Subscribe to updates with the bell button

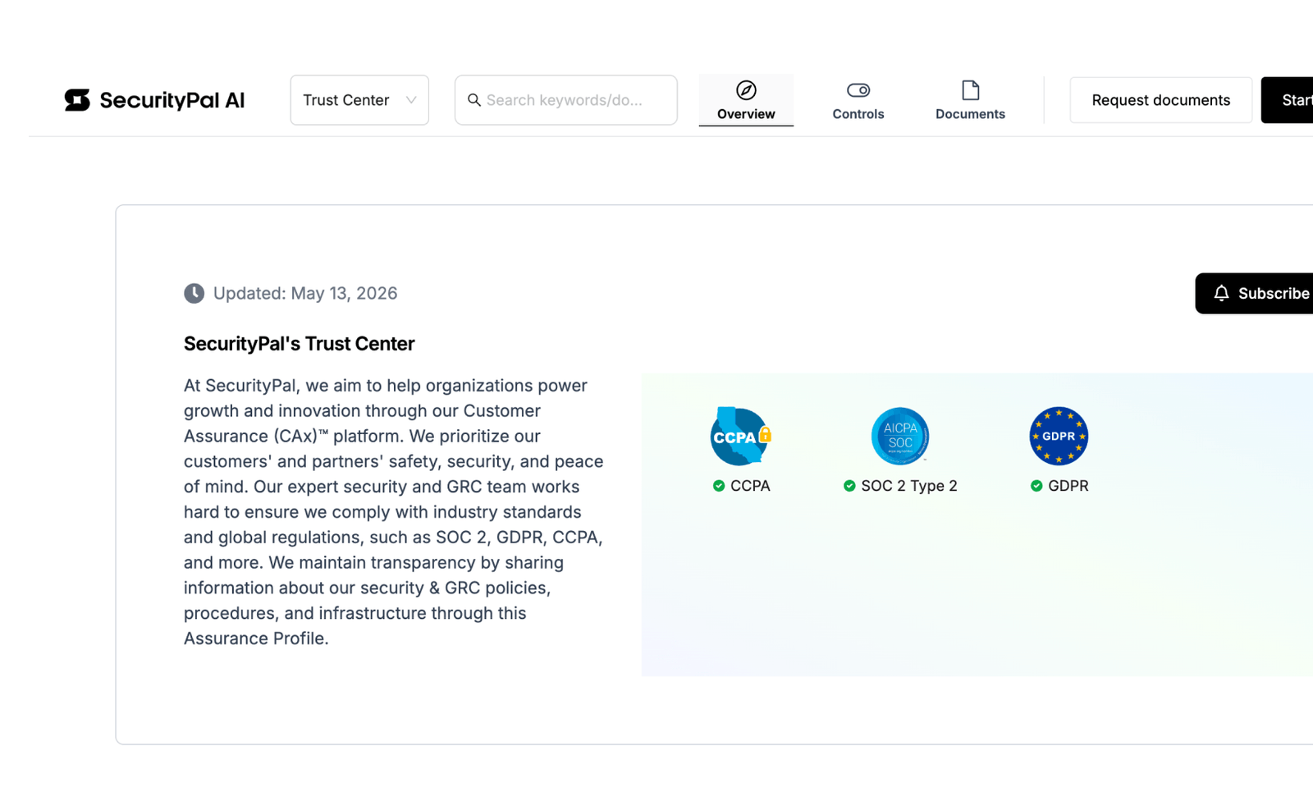(x=1254, y=293)
